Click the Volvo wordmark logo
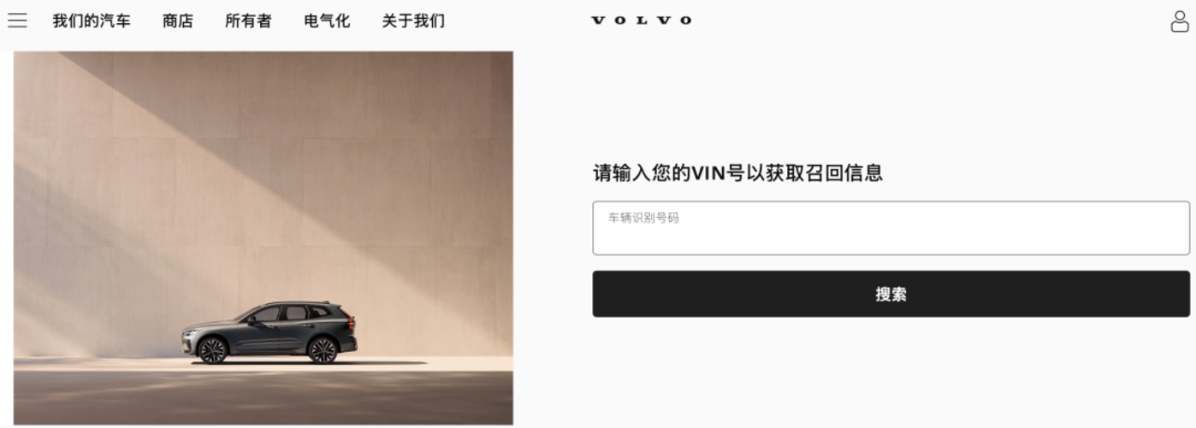Screen dimensions: 1196x428 point(642,21)
